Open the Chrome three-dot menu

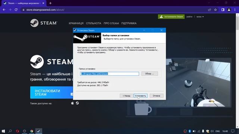pos(235,10)
